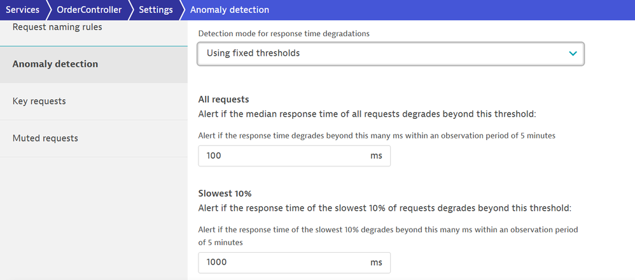Navigate to Settings breadcrumb item

point(156,10)
